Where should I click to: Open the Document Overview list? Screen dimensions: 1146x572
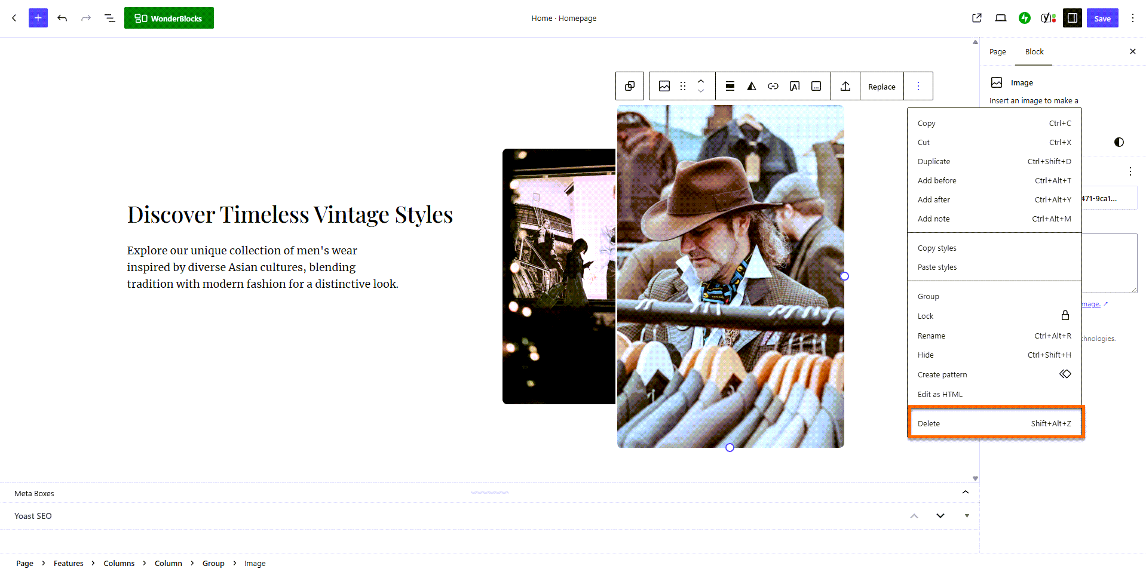coord(110,18)
